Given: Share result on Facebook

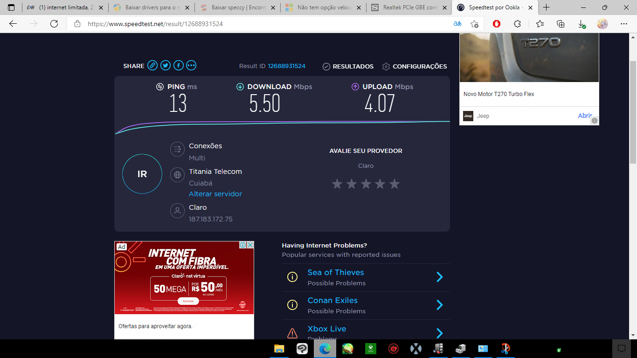Looking at the screenshot, I should point(179,66).
